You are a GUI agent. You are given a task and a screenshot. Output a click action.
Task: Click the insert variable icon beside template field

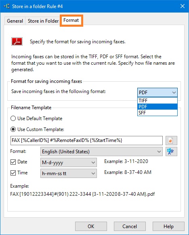point(171,141)
